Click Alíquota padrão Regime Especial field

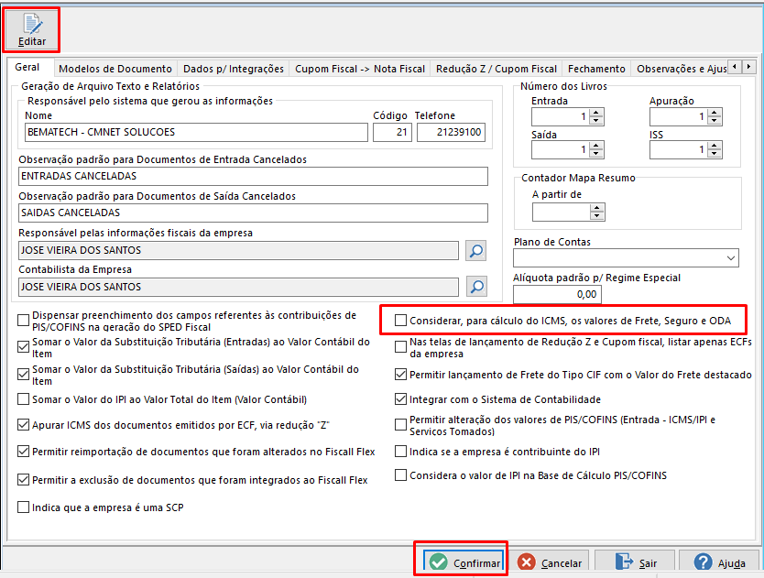coord(557,294)
